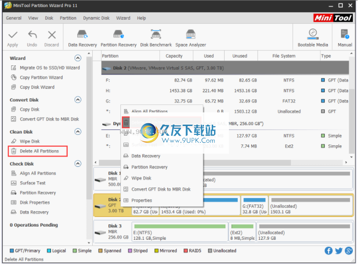This screenshot has height=266, width=359.
Task: Click Delete All Partitions in sidebar
Action: (x=39, y=151)
